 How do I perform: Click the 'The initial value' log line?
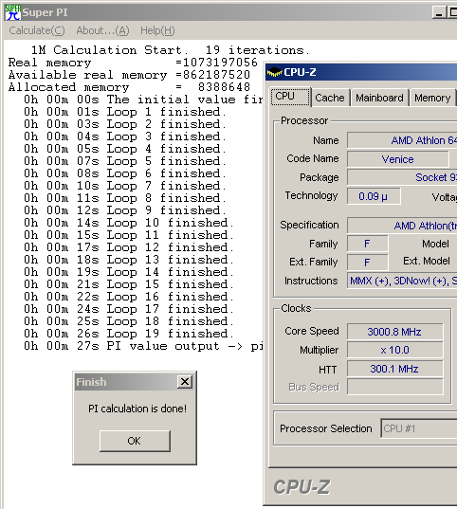tap(143, 100)
